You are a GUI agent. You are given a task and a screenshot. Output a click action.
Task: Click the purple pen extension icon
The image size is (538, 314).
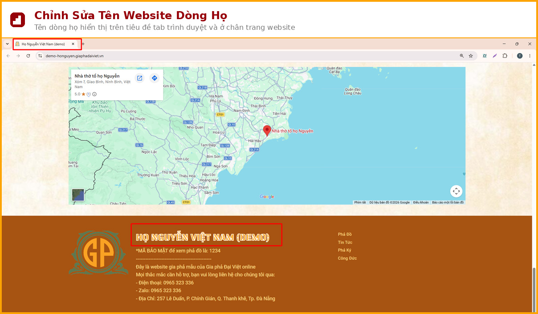pos(495,56)
